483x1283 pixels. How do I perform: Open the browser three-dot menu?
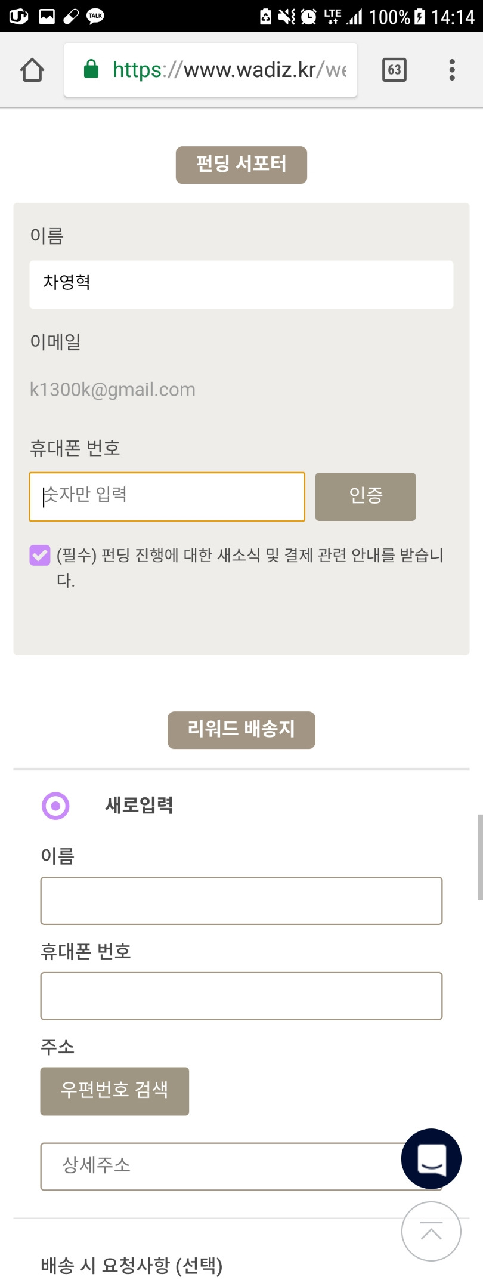[452, 70]
